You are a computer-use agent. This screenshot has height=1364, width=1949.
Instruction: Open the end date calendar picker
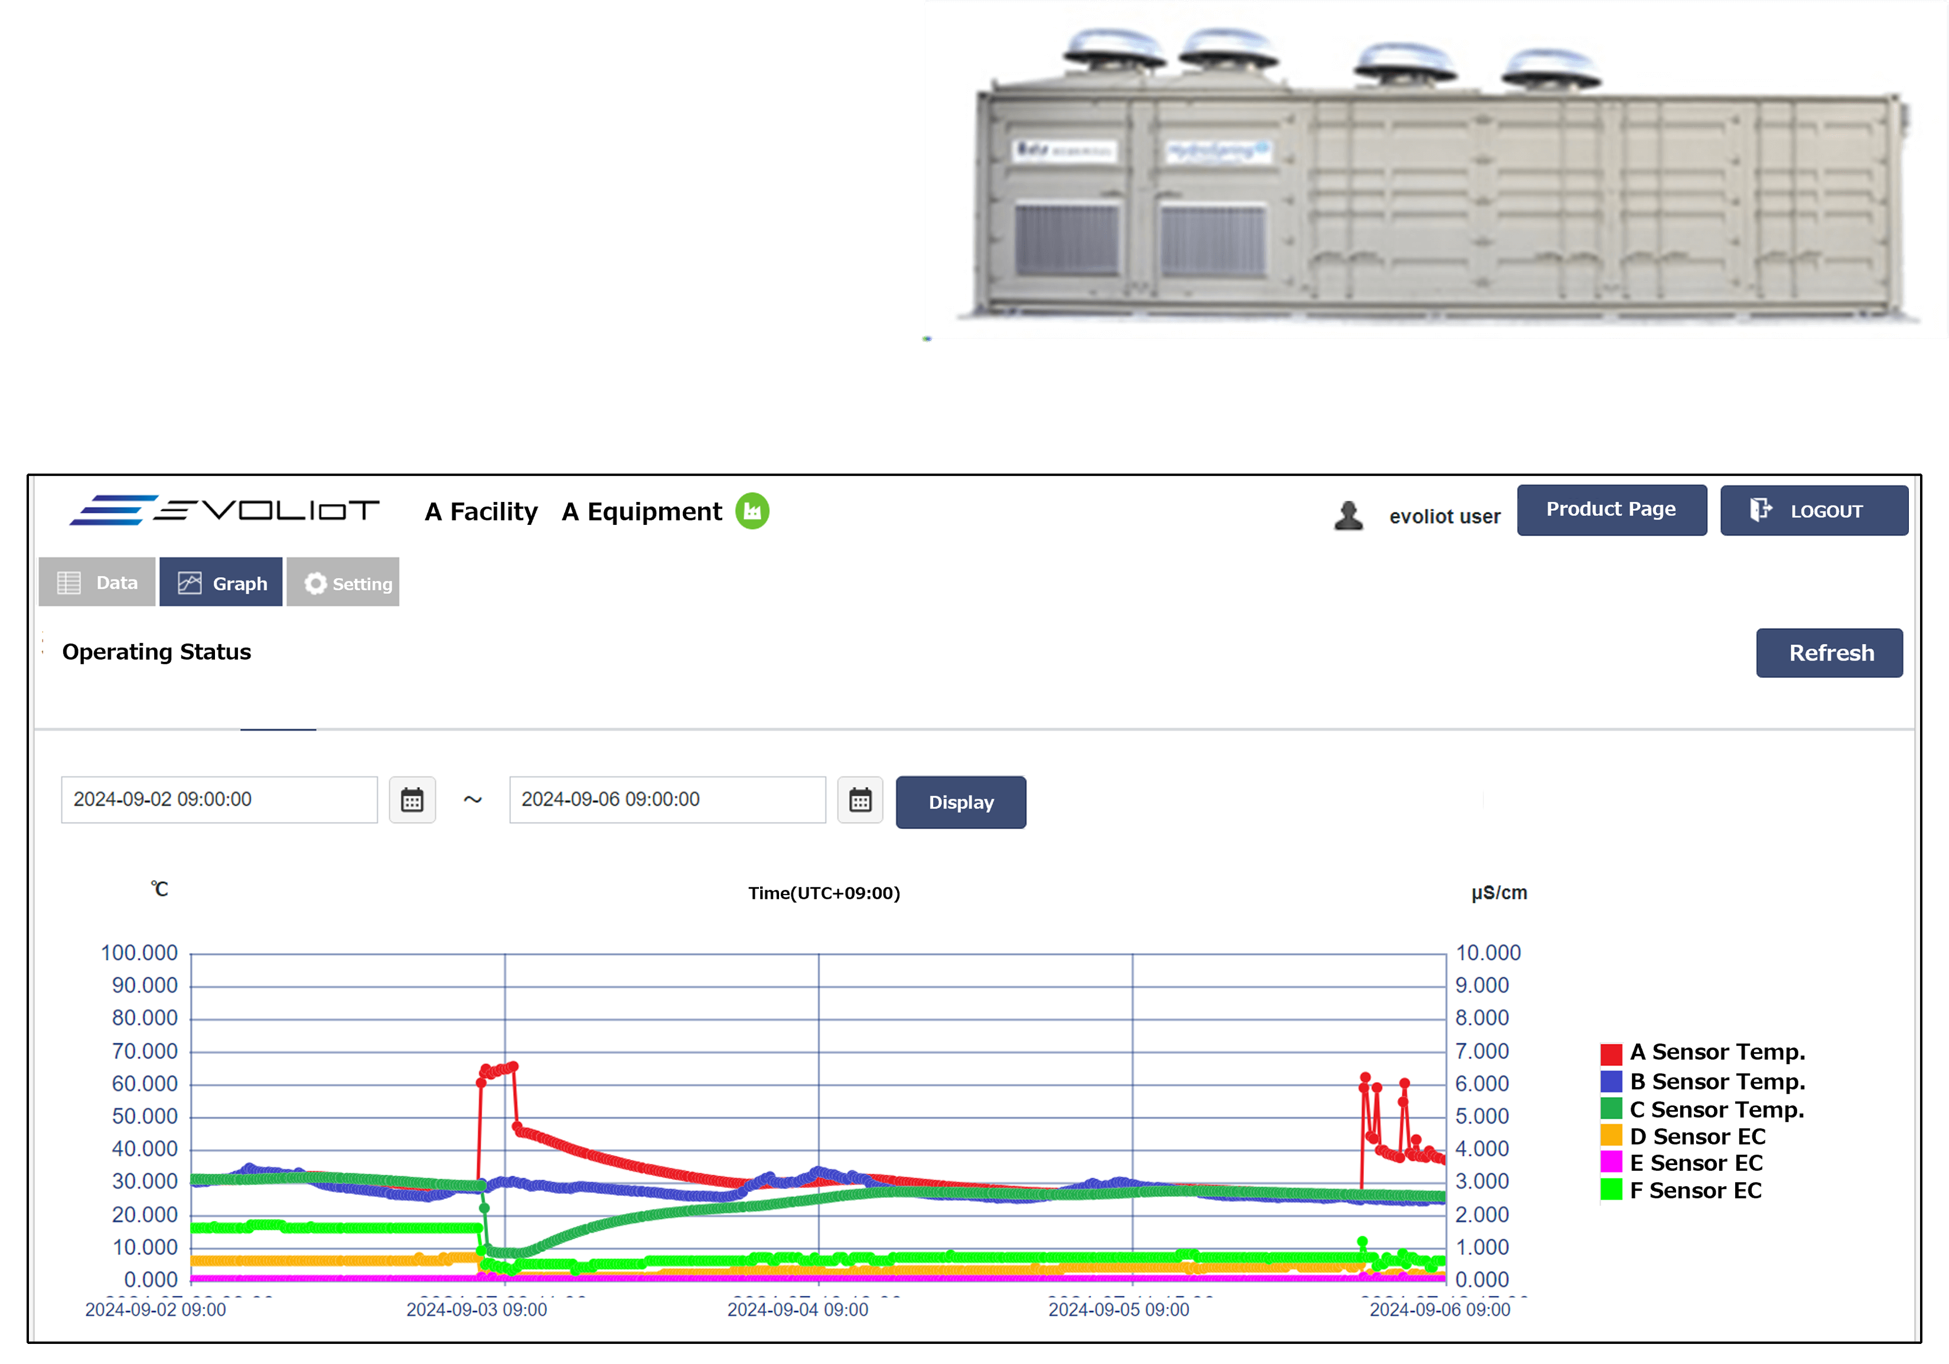[859, 800]
